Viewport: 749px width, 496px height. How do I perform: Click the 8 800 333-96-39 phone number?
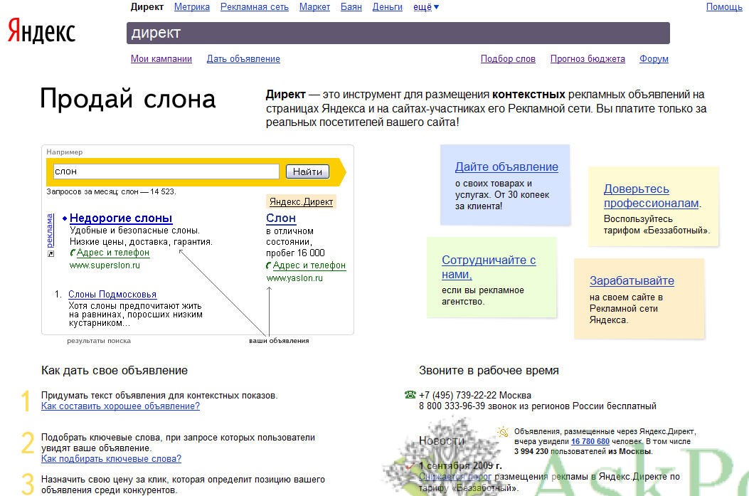point(452,406)
